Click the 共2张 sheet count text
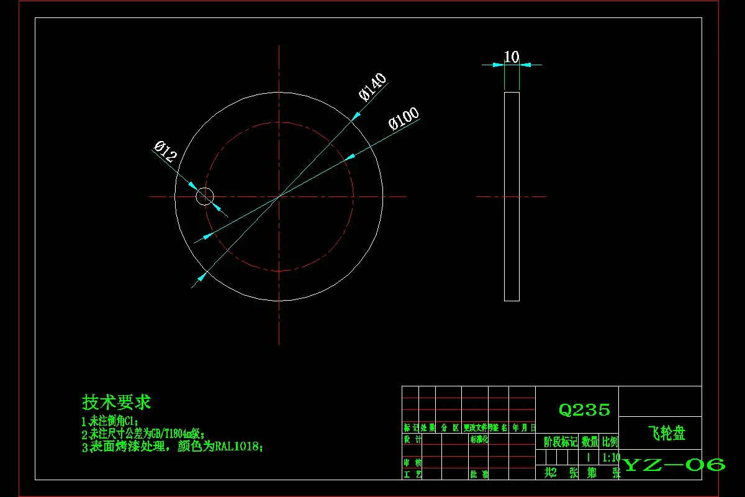745x497 pixels. click(562, 473)
